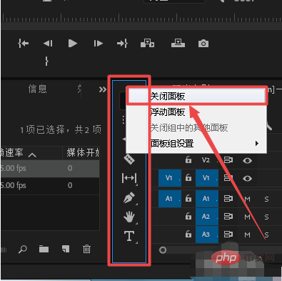Select the second 5.00 fps row
282x281 pixels.
[x=50, y=185]
